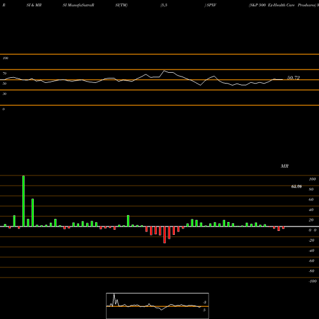319x319 pixels.
Task: Open the mini chart thumbnail at the bottom
Action: pyautogui.click(x=158, y=306)
